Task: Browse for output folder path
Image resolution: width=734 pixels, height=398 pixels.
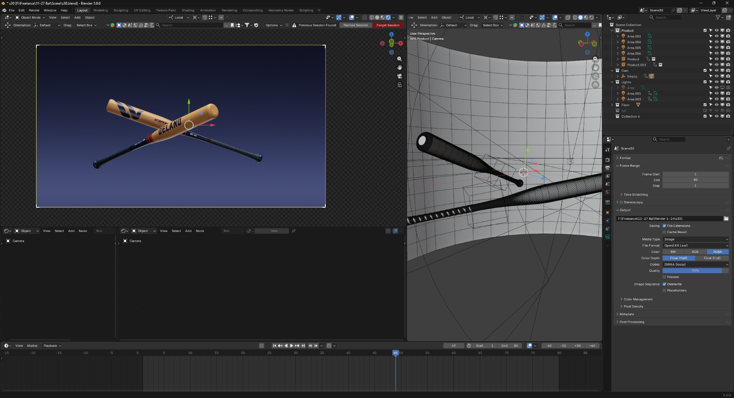Action: (726, 219)
